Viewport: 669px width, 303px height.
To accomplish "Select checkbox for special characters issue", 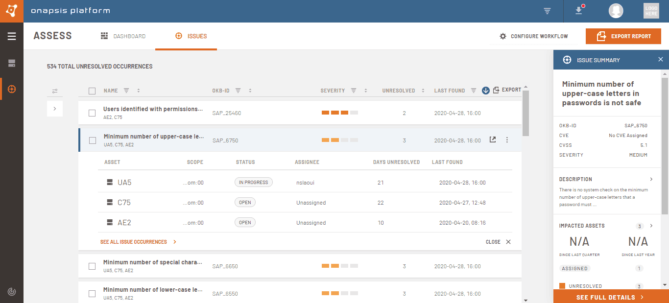I will [92, 266].
